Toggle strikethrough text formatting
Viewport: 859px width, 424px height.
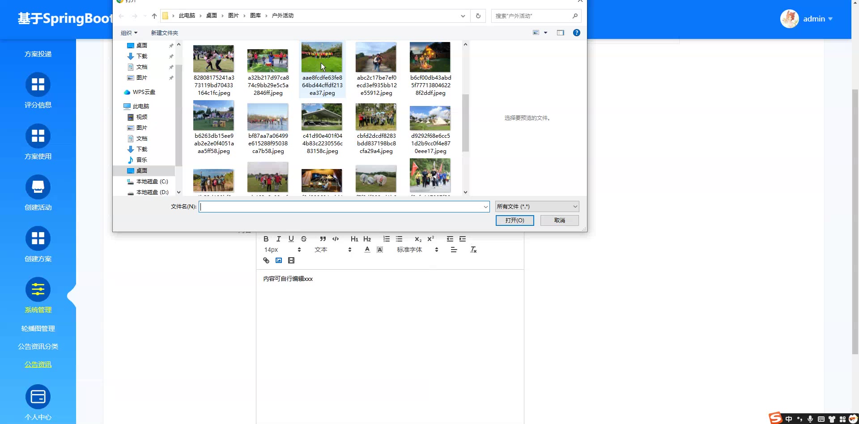[x=304, y=239]
